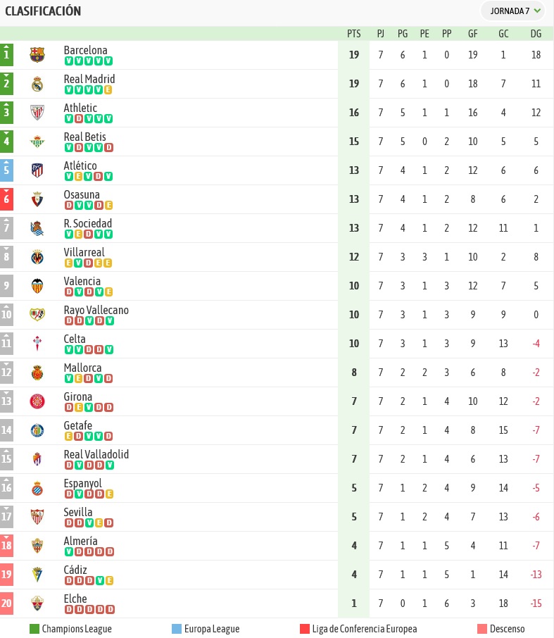This screenshot has height=638, width=554.
Task: Click the Real Madrid club crest
Action: click(x=37, y=84)
